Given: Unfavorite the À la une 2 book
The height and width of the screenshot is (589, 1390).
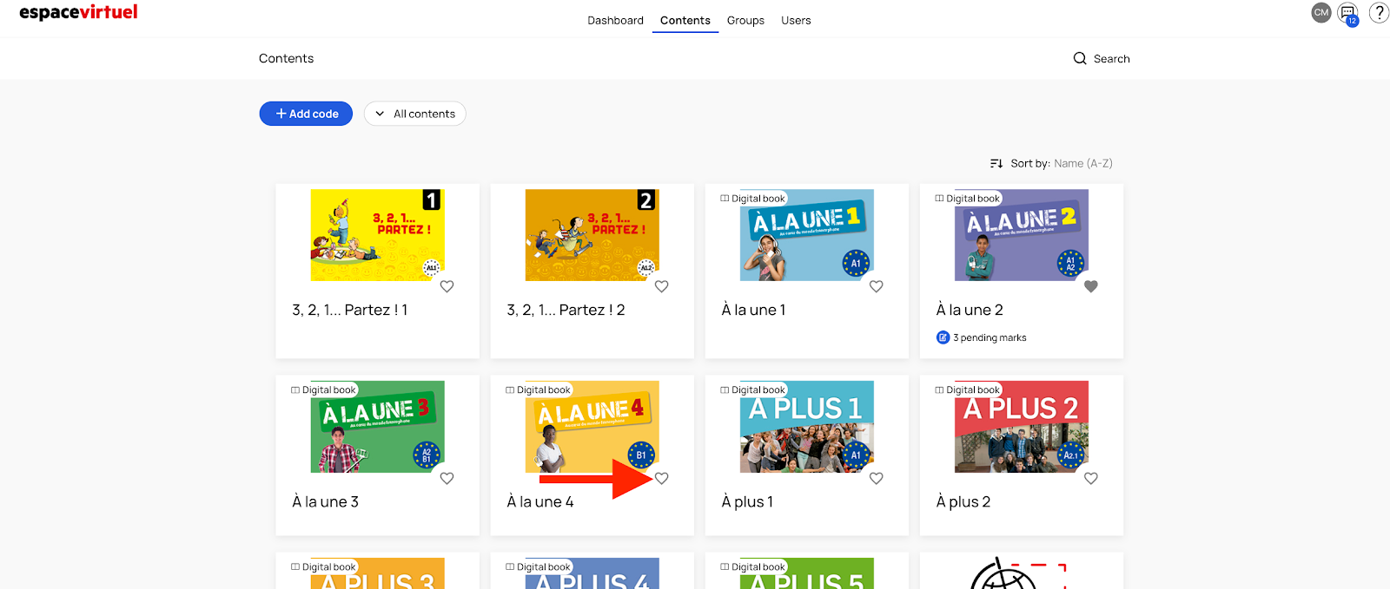Looking at the screenshot, I should [1090, 286].
